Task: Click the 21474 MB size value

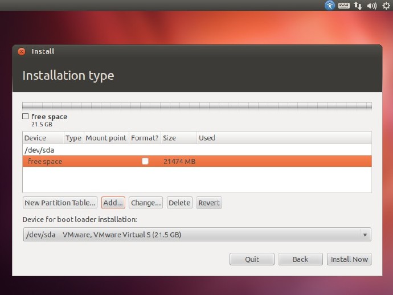Action: click(179, 161)
